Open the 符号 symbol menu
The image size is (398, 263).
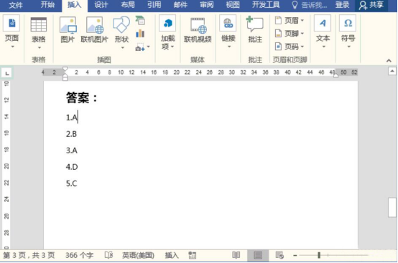pos(348,32)
